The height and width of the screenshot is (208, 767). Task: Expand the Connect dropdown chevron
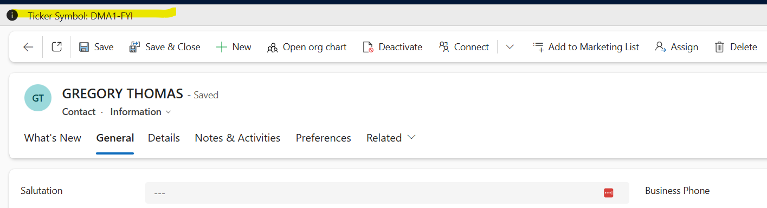coord(510,47)
